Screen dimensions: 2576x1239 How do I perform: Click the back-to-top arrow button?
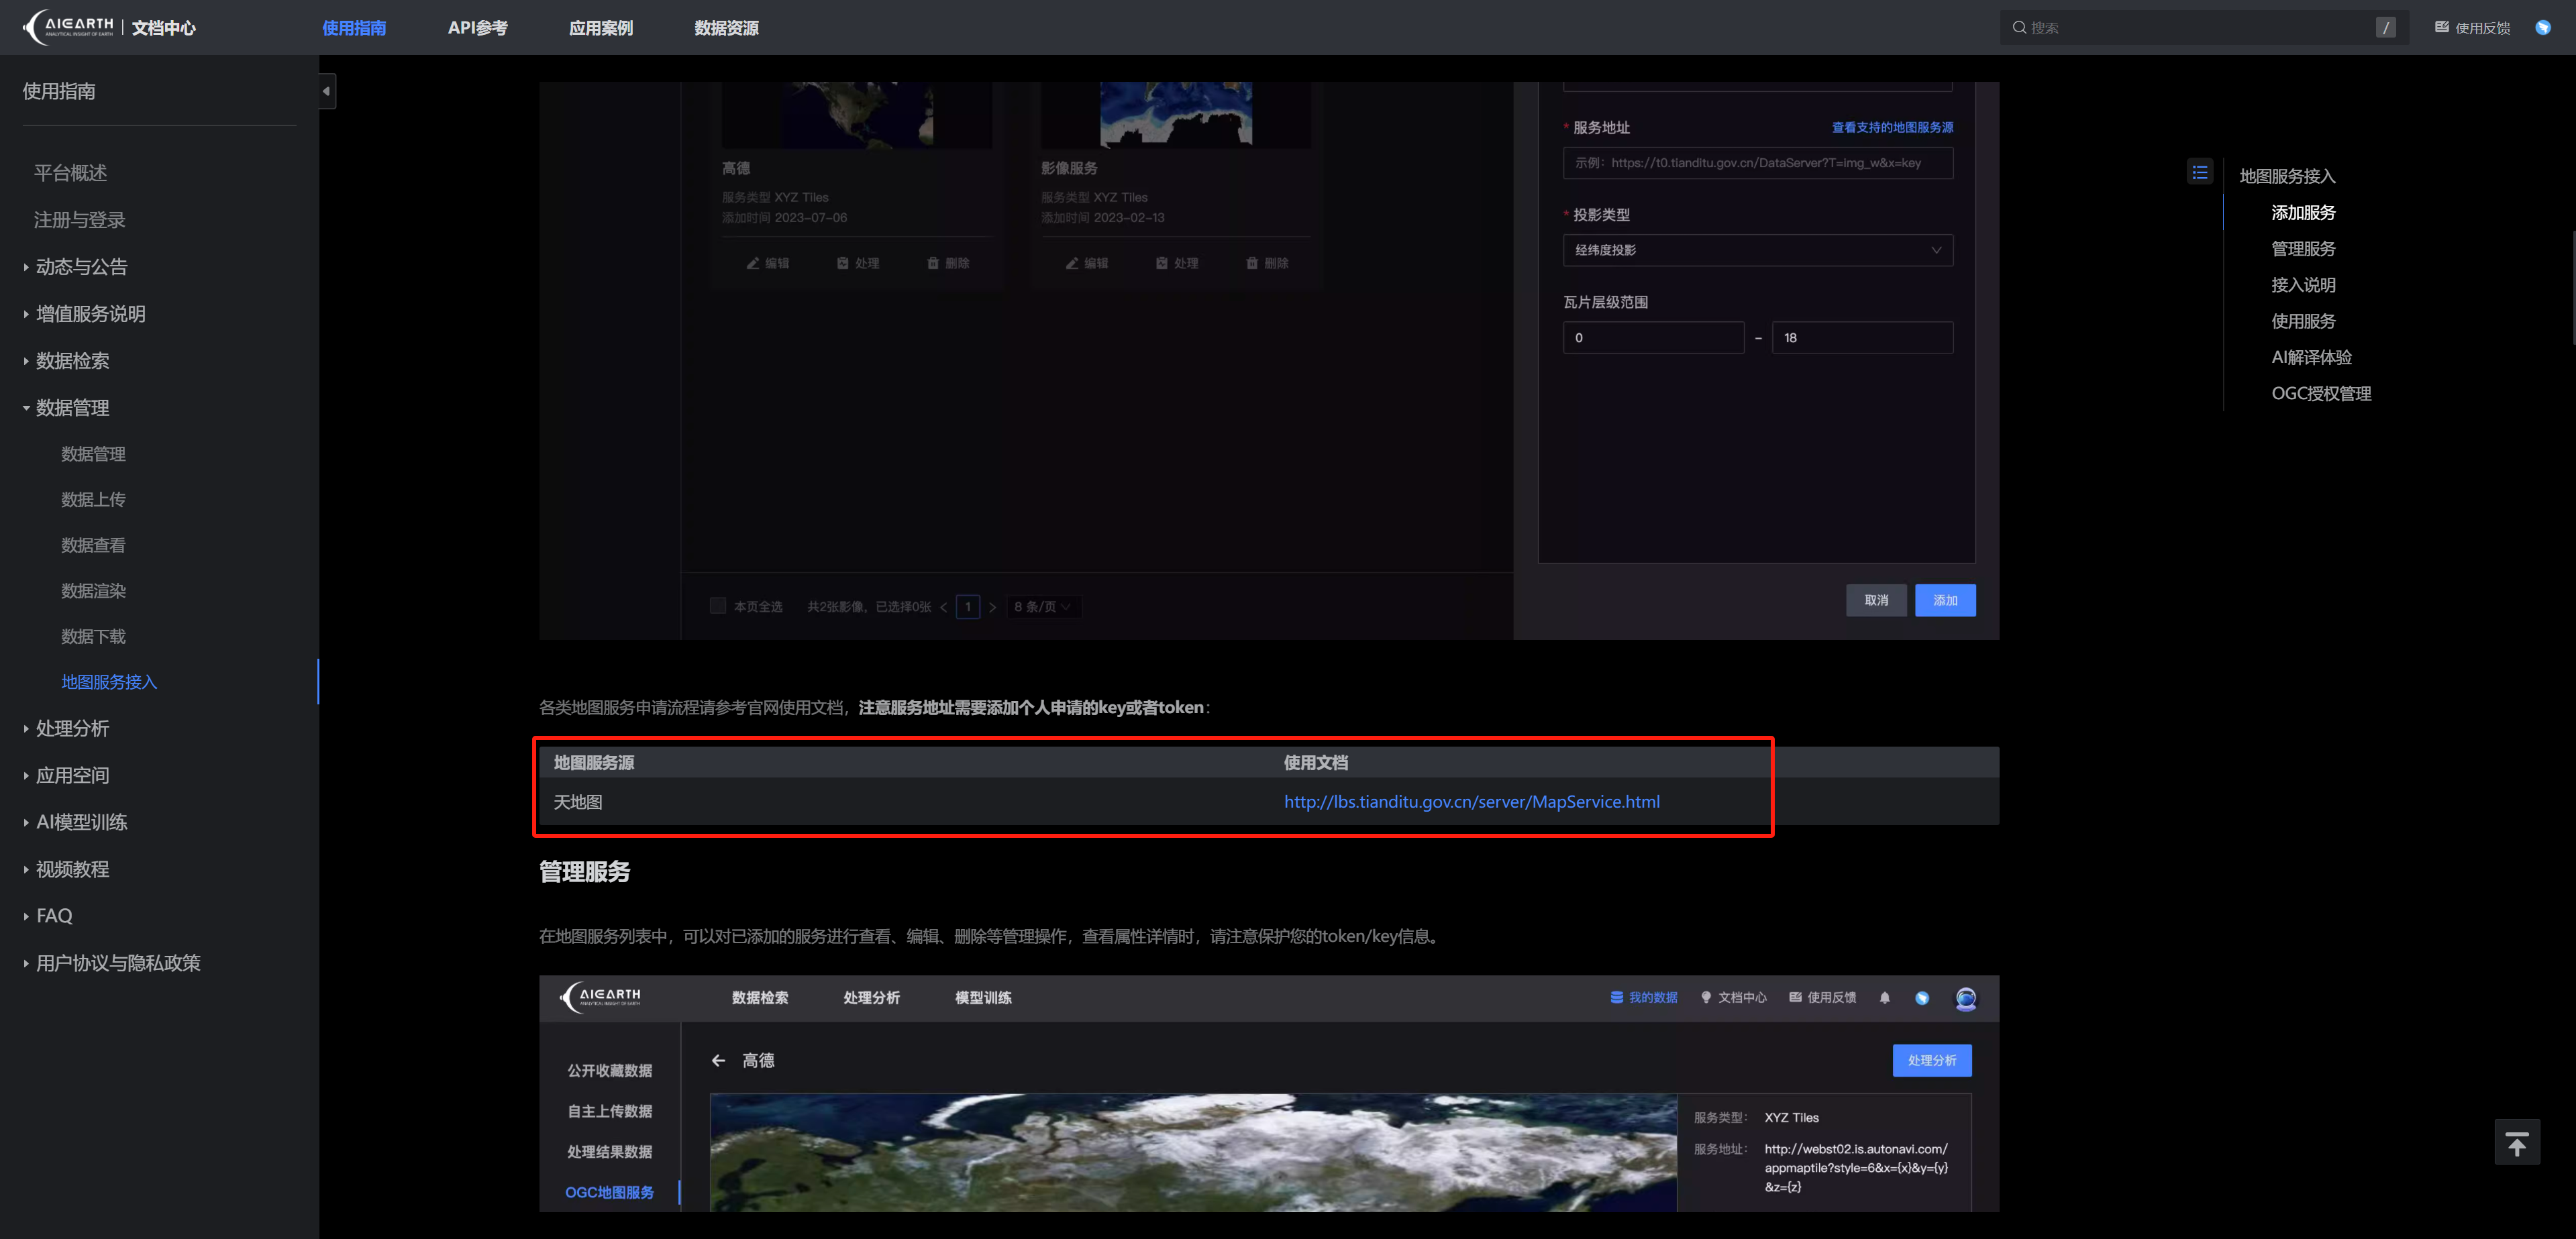2516,1142
